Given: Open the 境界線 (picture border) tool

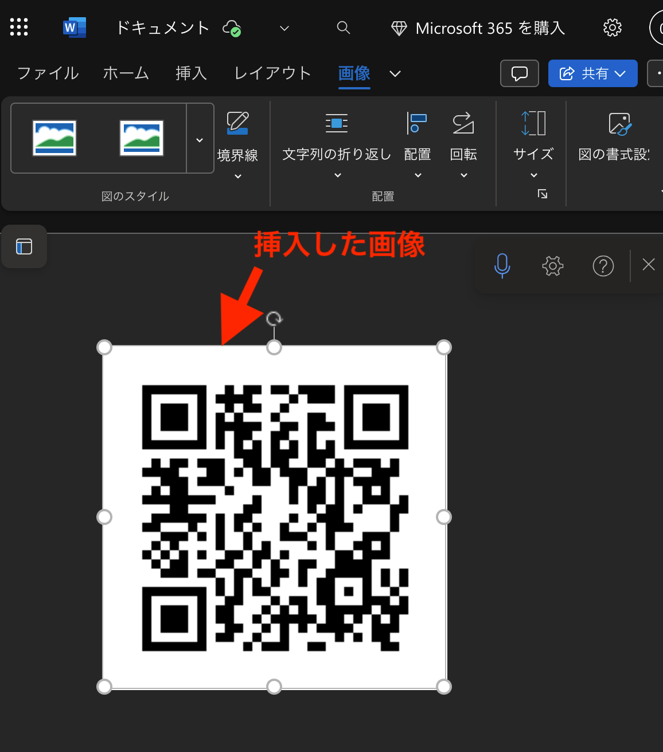Looking at the screenshot, I should pos(237,138).
